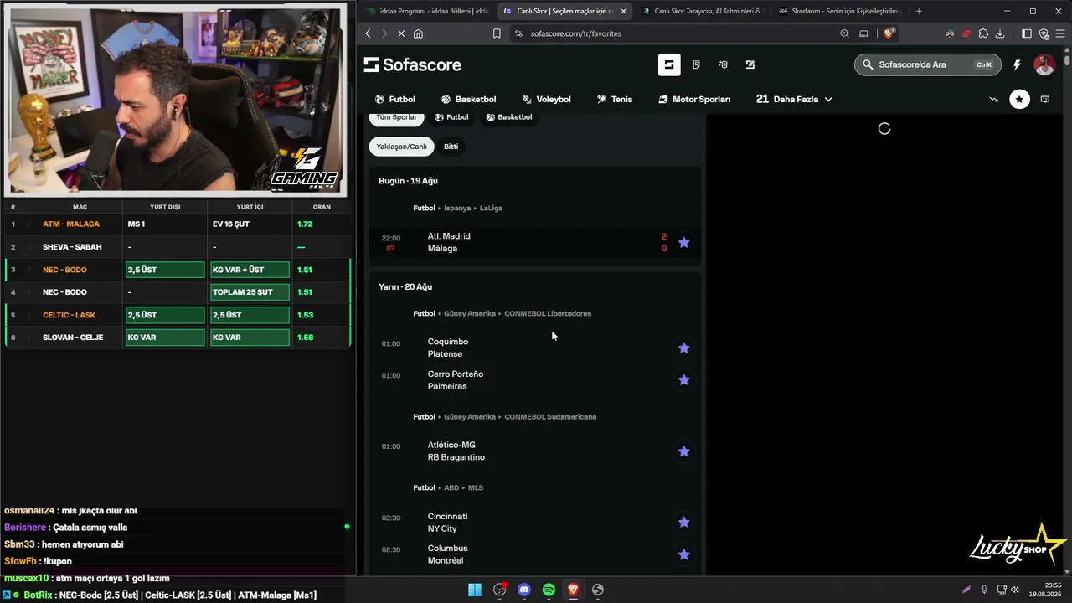Open the news page icon in Sofascore header

[x=696, y=64]
